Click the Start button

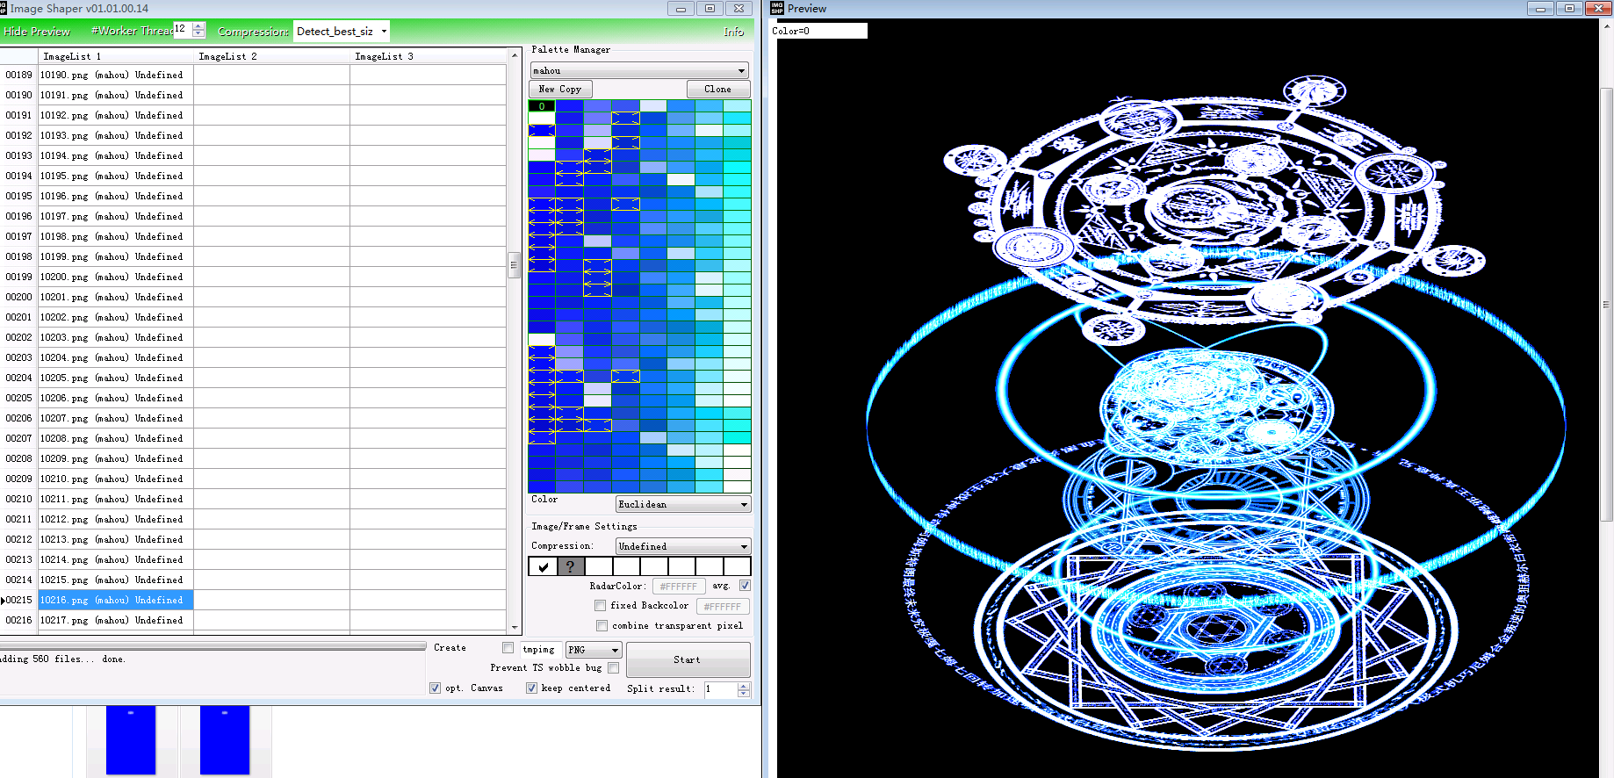coord(688,659)
